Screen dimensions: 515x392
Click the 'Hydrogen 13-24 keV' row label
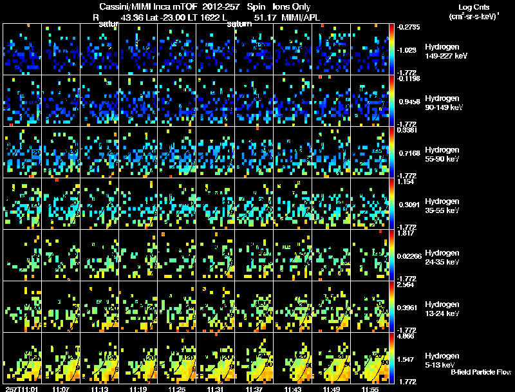[x=442, y=309]
